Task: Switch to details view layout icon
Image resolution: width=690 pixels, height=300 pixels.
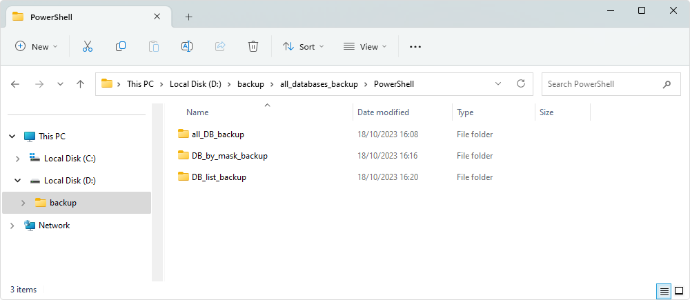Action: click(664, 291)
